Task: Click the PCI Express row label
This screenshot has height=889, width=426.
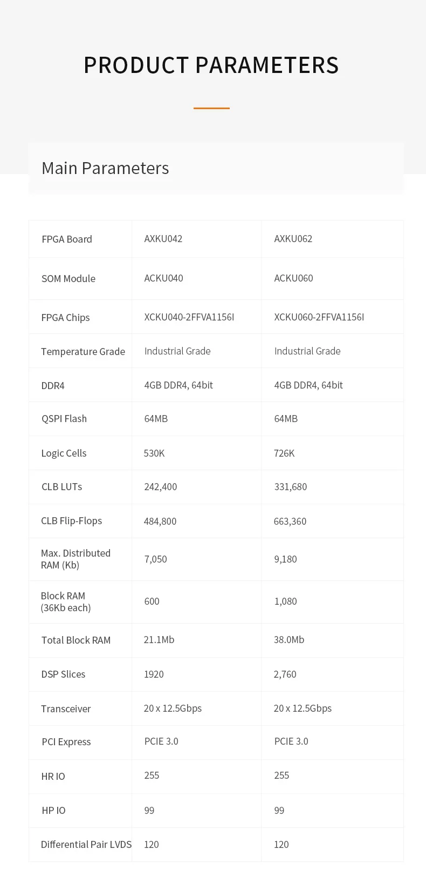Action: [x=66, y=742]
